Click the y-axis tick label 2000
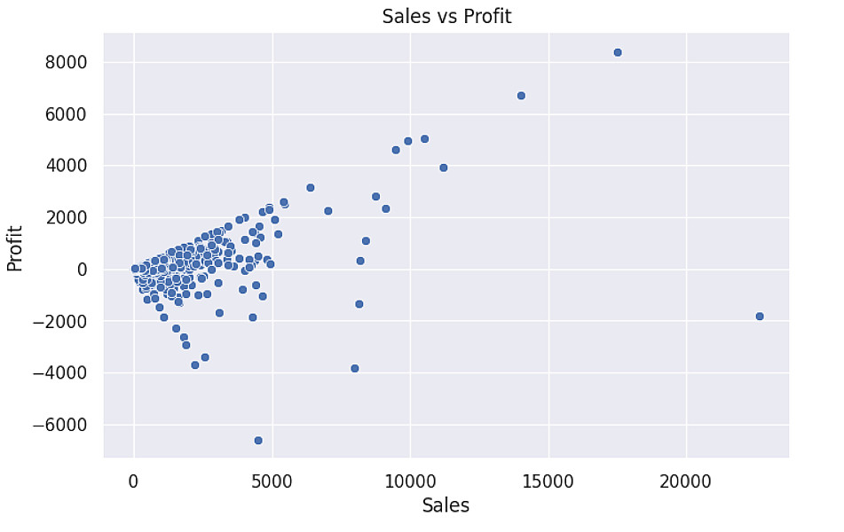 67,218
